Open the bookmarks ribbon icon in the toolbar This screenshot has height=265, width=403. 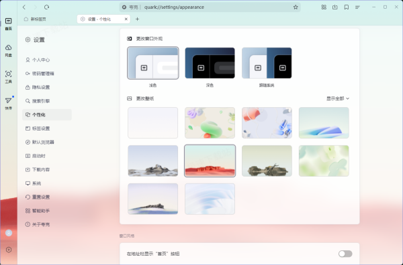click(347, 7)
